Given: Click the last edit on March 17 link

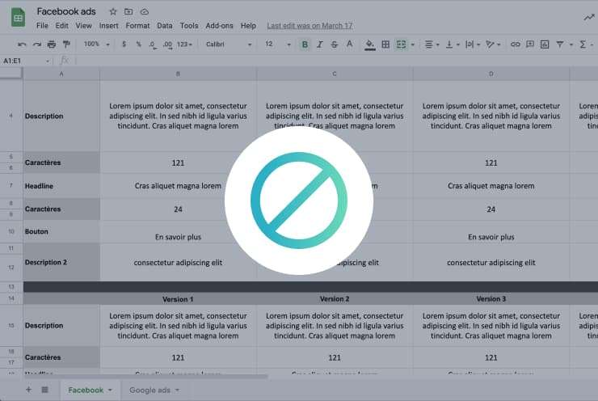Looking at the screenshot, I should click(x=310, y=26).
